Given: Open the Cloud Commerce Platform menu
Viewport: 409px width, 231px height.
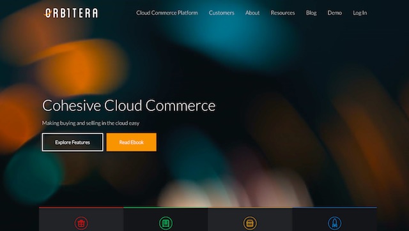Looking at the screenshot, I should coord(167,13).
